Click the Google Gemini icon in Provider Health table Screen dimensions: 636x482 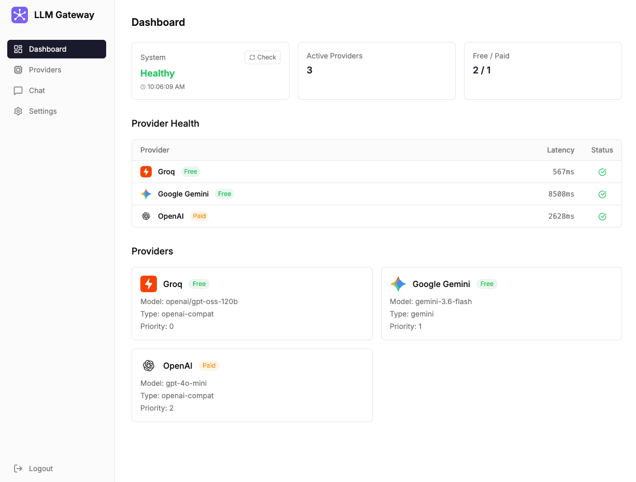(146, 194)
